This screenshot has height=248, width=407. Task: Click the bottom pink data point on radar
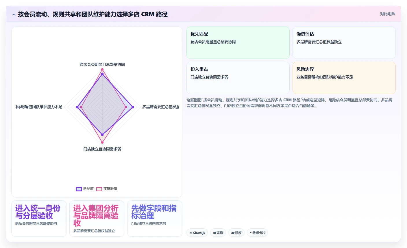click(102, 142)
